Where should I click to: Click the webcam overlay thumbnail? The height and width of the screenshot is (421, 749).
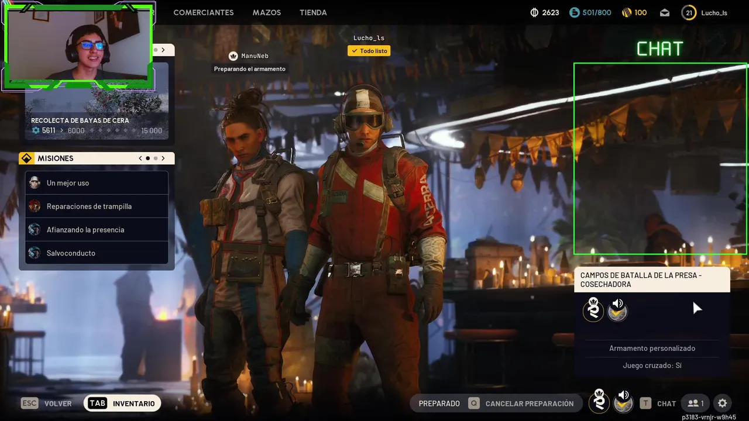tap(78, 47)
